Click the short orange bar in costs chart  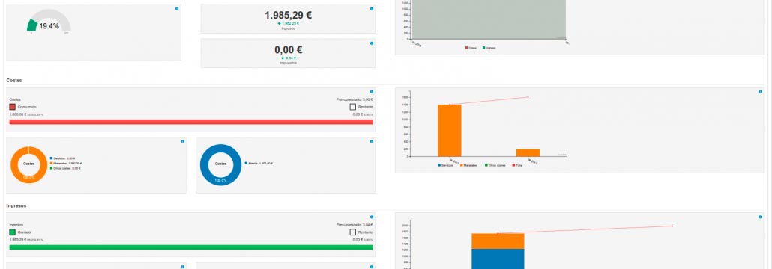point(528,152)
